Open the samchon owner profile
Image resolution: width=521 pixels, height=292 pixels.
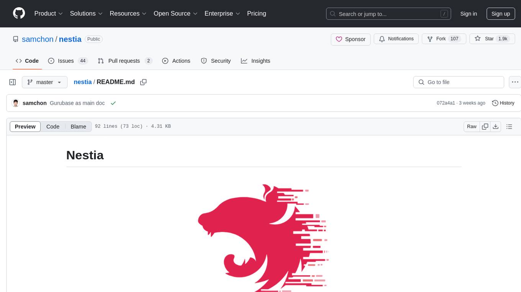coord(38,39)
